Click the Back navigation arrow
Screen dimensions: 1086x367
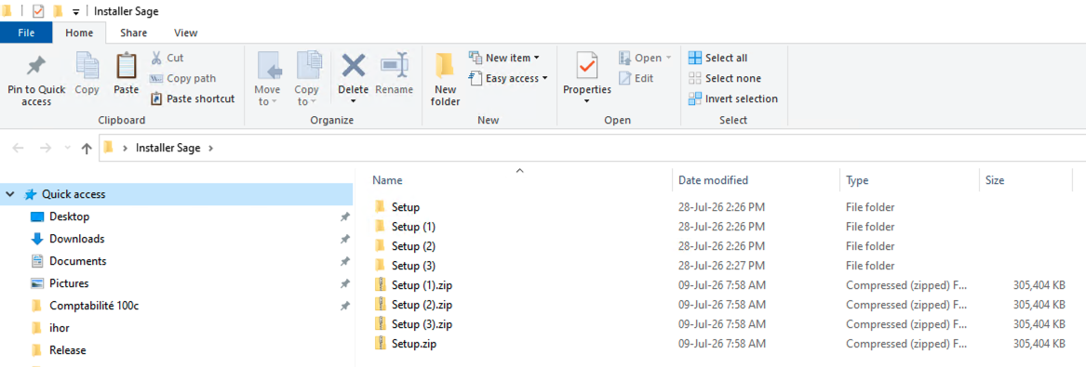pyautogui.click(x=19, y=148)
